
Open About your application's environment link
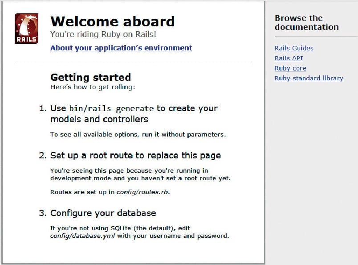pyautogui.click(x=121, y=48)
